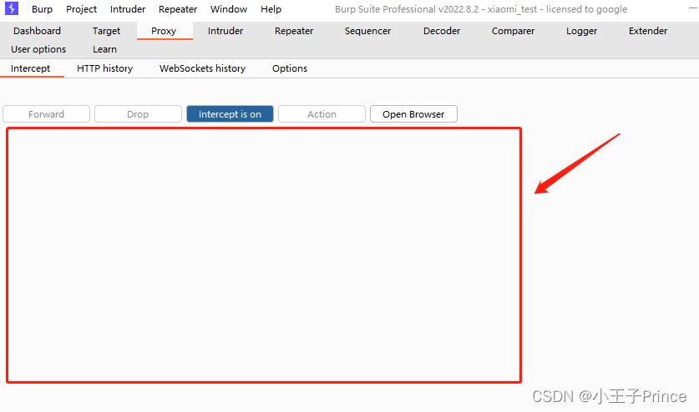Image resolution: width=699 pixels, height=412 pixels.
Task: Go to the Decoder tab
Action: pyautogui.click(x=442, y=31)
